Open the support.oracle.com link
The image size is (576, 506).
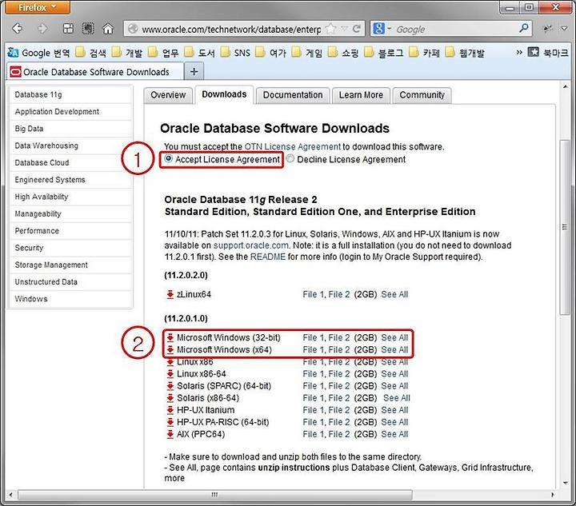pos(251,245)
